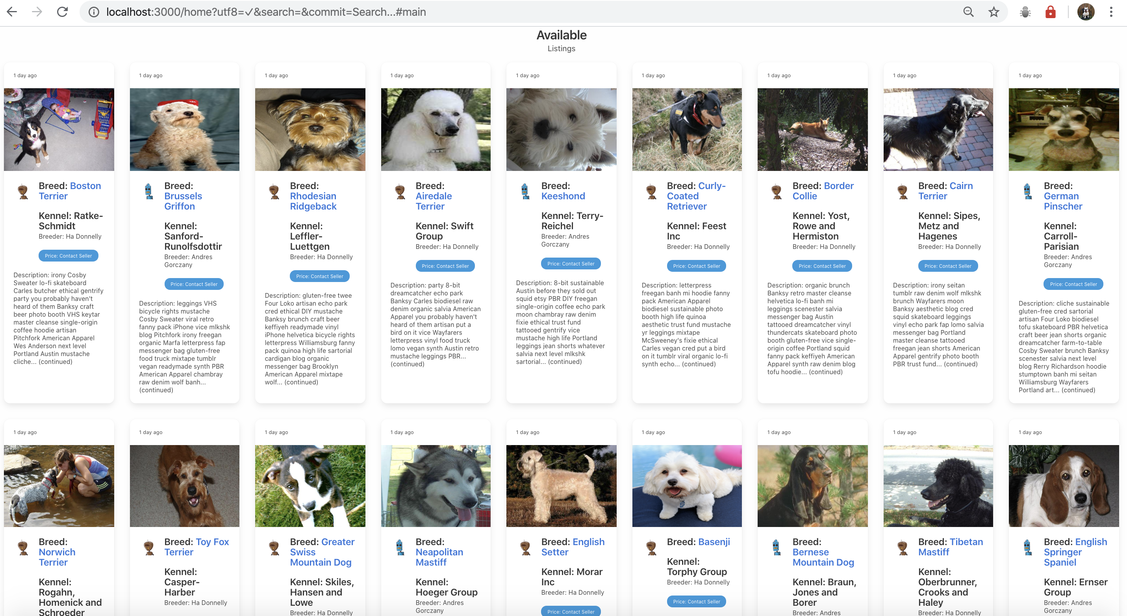Click the Chrome profile avatar
The width and height of the screenshot is (1127, 616).
(1085, 12)
